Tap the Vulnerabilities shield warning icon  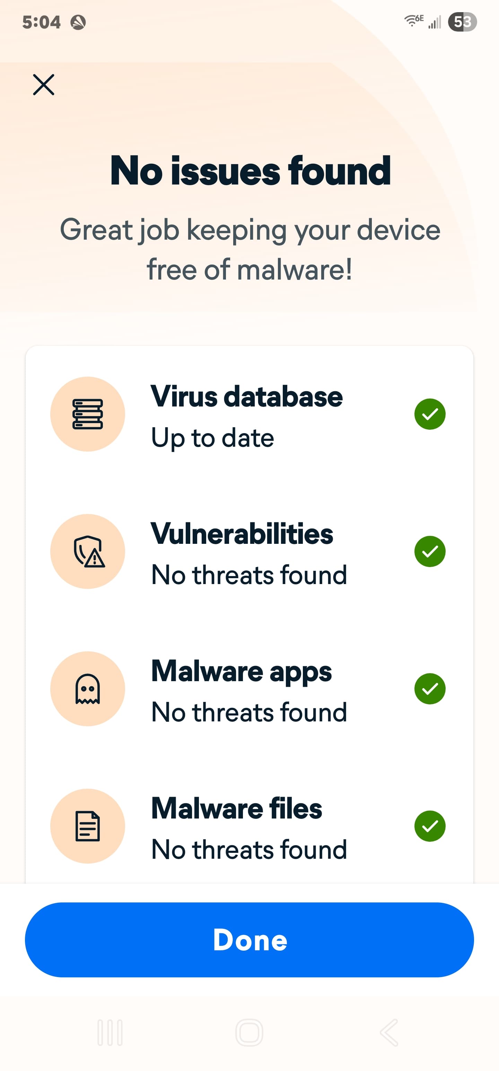tap(88, 551)
